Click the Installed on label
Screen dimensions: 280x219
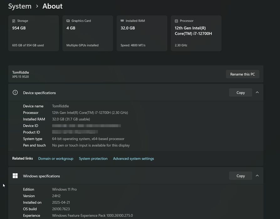32,202
